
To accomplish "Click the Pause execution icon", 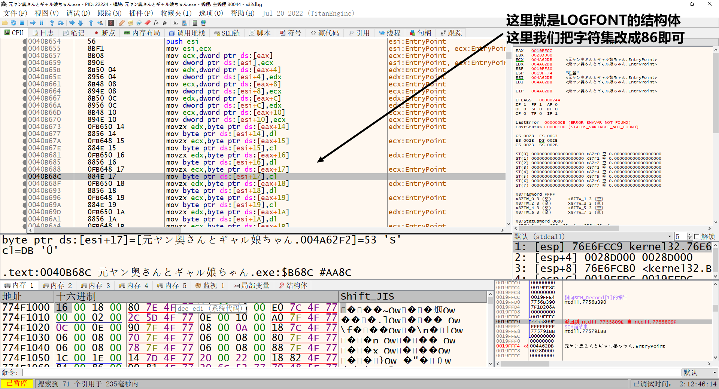I will pyautogui.click(x=42, y=23).
